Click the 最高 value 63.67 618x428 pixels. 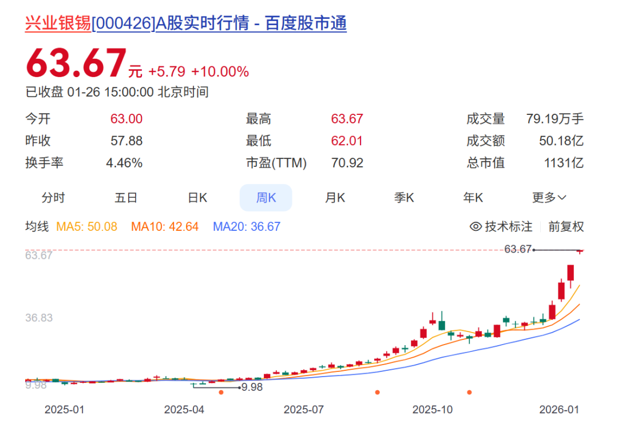(347, 118)
